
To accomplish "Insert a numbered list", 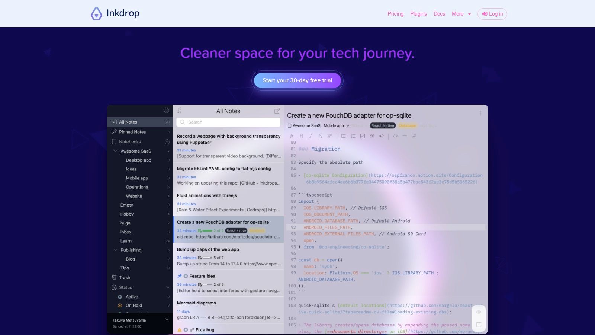I will pos(353,136).
